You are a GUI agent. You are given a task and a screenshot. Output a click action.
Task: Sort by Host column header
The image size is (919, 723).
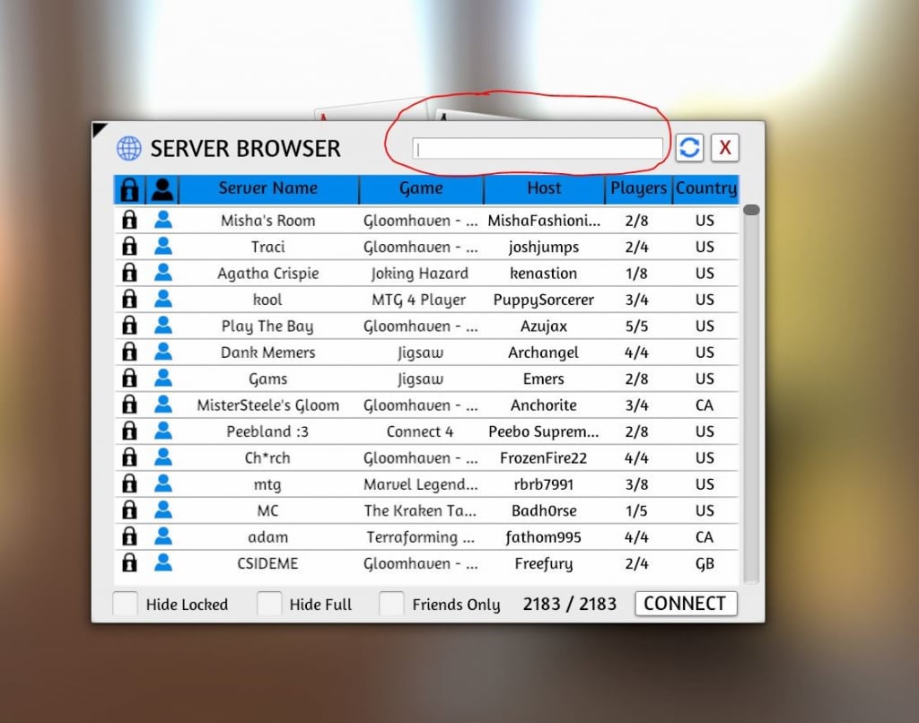point(544,188)
